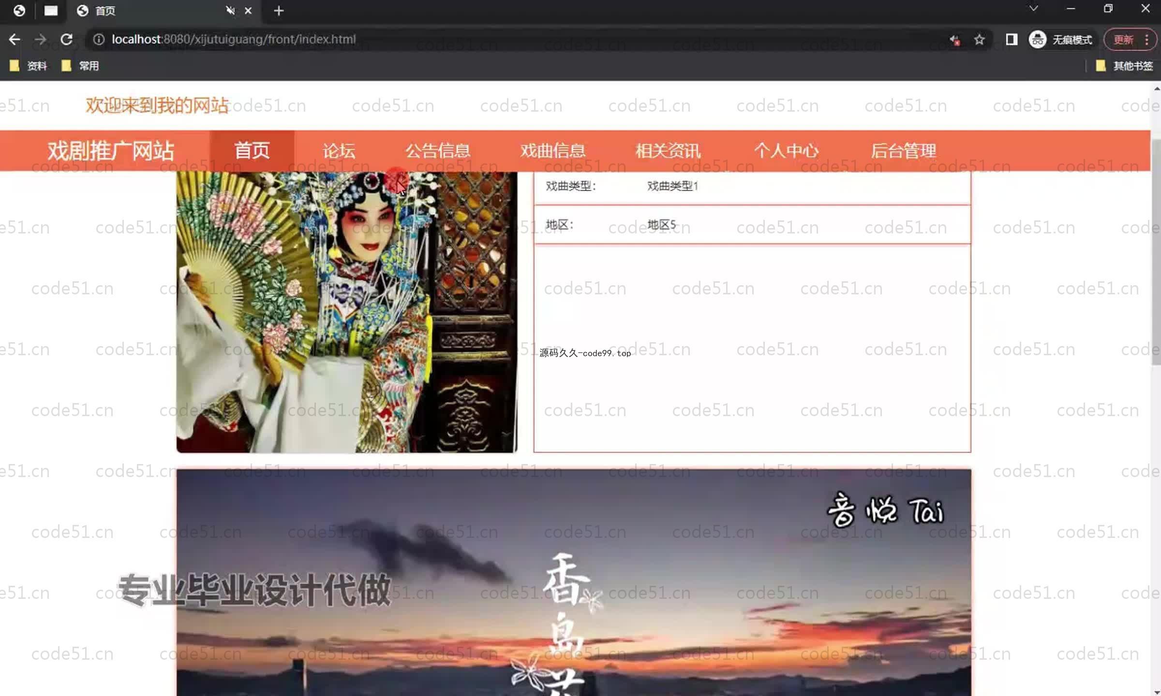Open the side panel icon
Image resolution: width=1161 pixels, height=696 pixels.
click(x=1011, y=39)
